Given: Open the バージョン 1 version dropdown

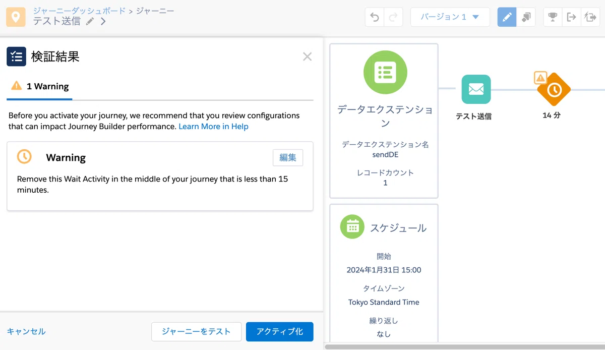Looking at the screenshot, I should tap(450, 17).
